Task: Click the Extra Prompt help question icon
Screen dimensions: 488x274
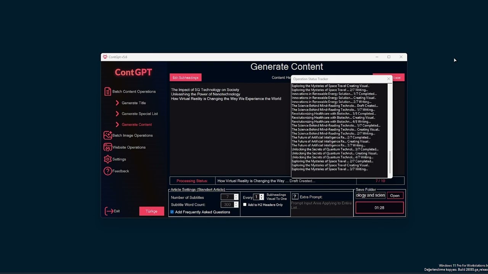Action: pos(295,197)
